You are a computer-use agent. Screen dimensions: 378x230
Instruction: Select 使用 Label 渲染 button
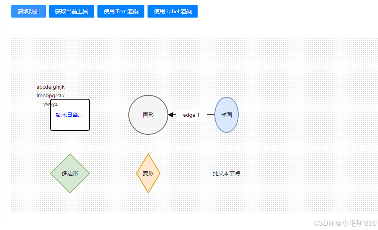tap(173, 11)
